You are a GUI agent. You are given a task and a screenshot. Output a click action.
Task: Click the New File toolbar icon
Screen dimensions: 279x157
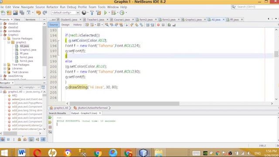click(3, 13)
